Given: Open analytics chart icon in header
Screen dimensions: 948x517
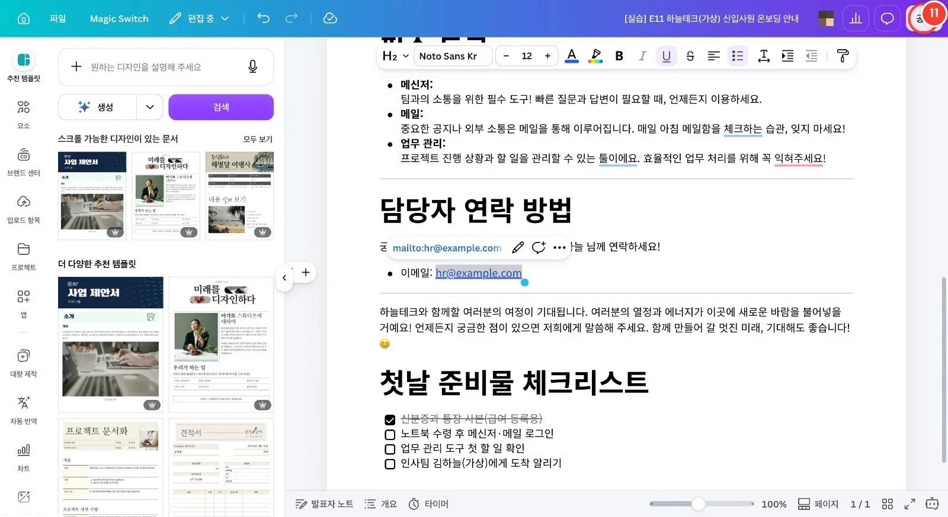Looking at the screenshot, I should [x=856, y=19].
